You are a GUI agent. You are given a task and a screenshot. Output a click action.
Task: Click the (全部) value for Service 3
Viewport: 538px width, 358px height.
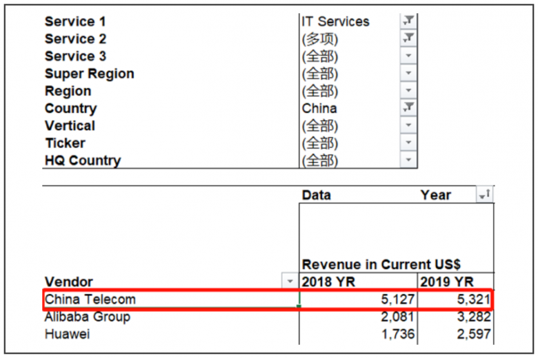point(320,56)
